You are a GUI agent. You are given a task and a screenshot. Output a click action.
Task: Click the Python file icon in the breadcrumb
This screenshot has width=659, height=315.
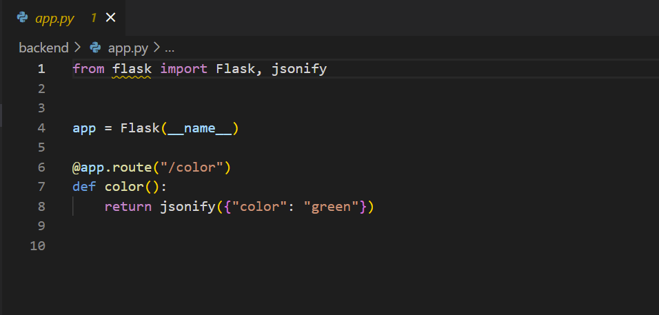(x=95, y=48)
